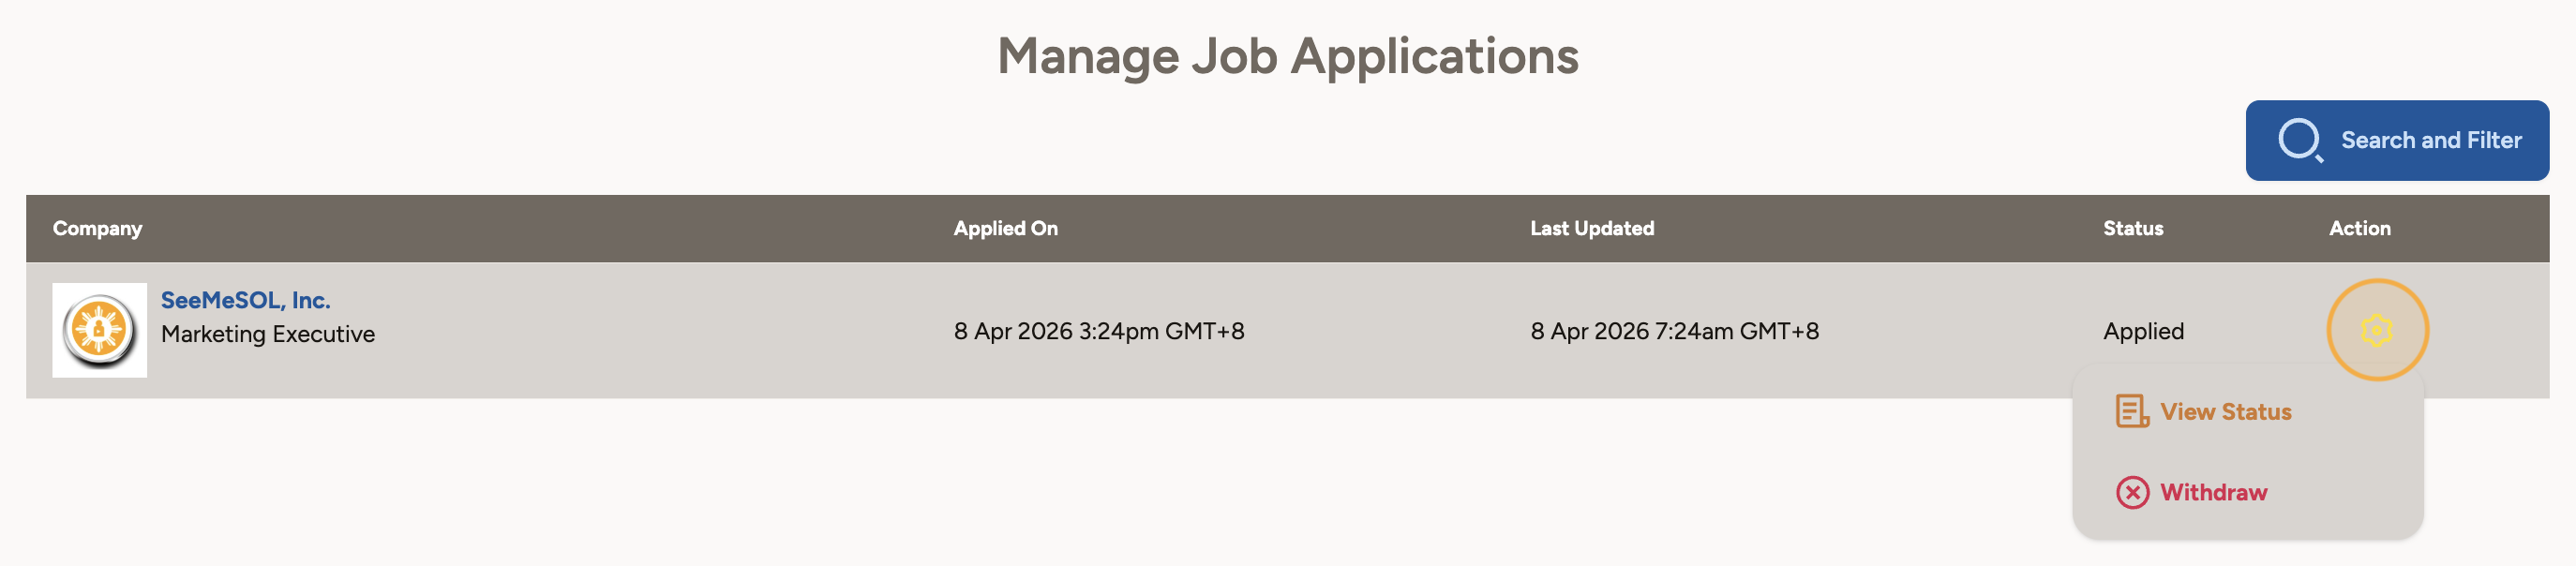Click the Manage Job Applications heading
This screenshot has height=566, width=2576.
point(1287,56)
